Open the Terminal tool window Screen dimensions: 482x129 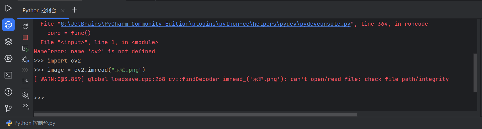(x=8, y=75)
